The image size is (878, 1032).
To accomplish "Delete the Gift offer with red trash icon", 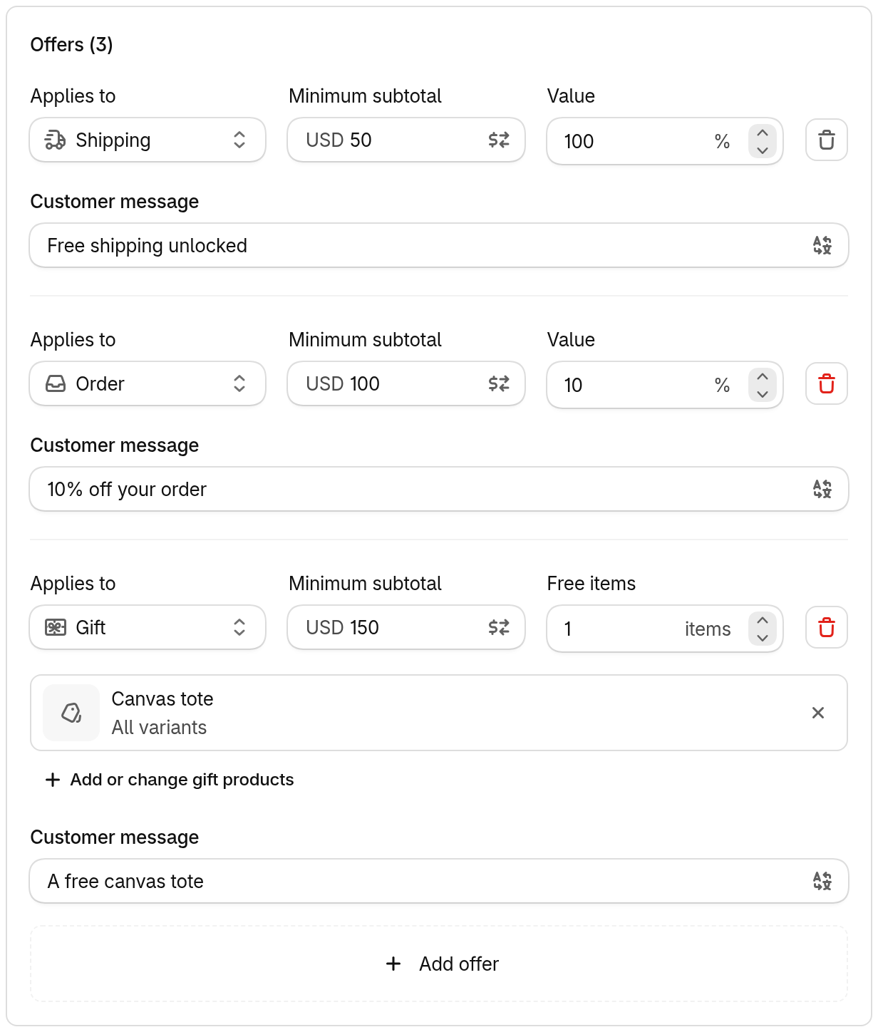I will coord(827,627).
